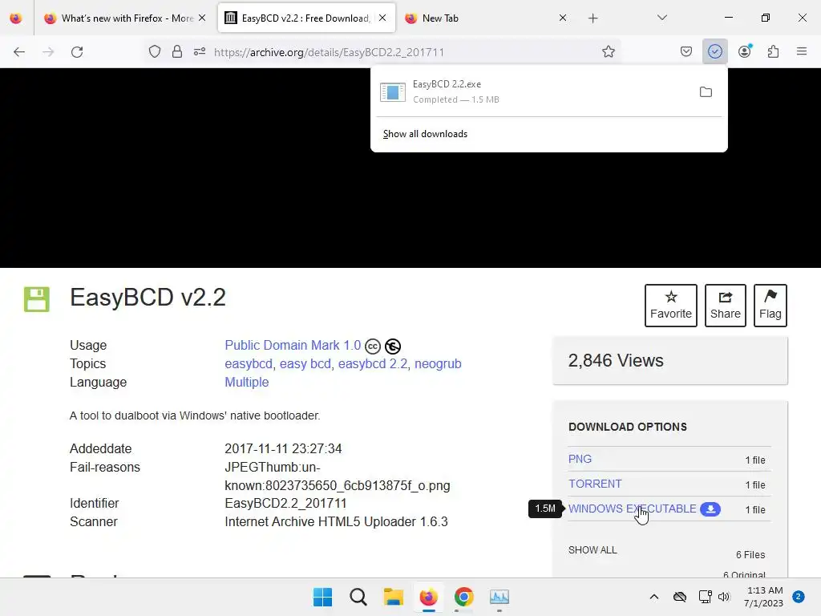Image resolution: width=821 pixels, height=616 pixels.
Task: Flag this item
Action: pyautogui.click(x=770, y=306)
